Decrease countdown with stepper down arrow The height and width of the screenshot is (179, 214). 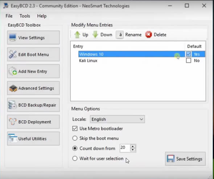point(133,150)
